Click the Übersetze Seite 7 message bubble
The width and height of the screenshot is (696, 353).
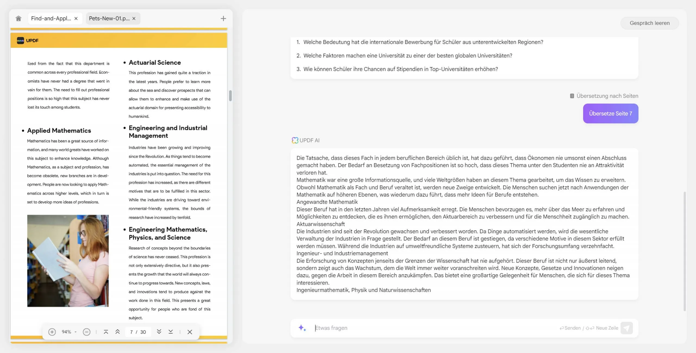click(x=610, y=114)
